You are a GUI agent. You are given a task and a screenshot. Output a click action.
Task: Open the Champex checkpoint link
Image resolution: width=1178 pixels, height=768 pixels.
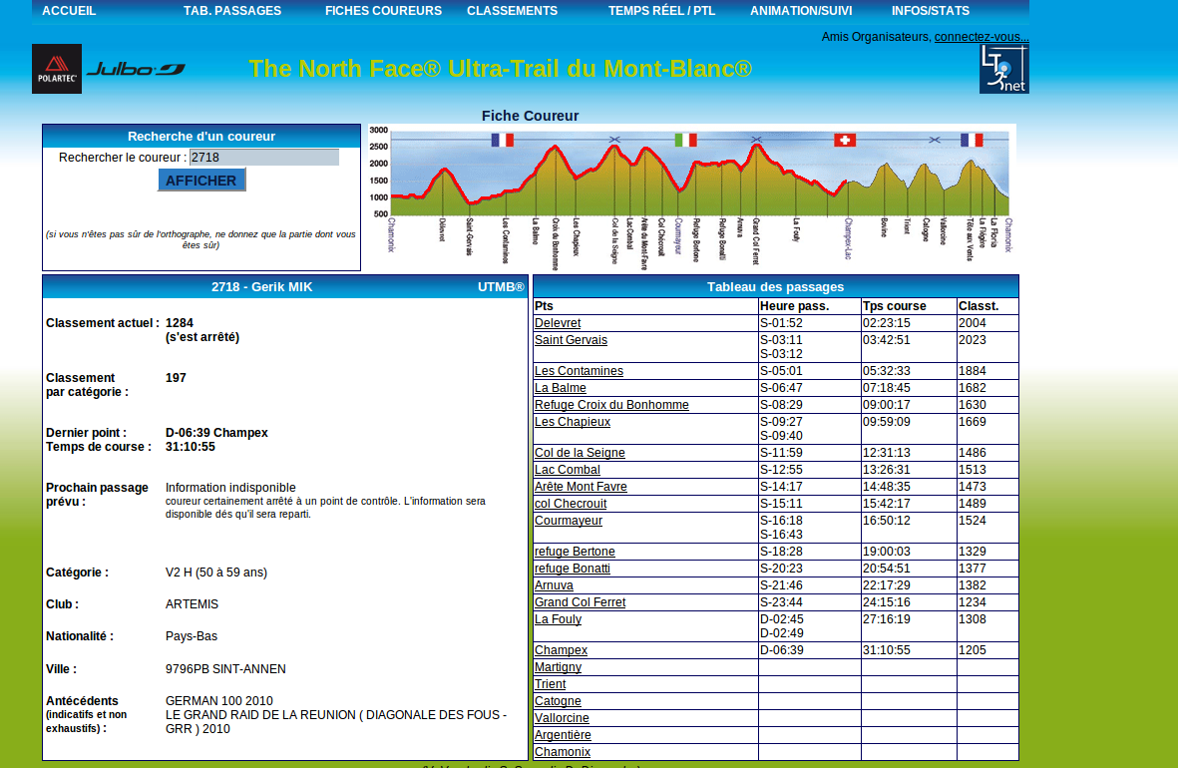click(562, 650)
